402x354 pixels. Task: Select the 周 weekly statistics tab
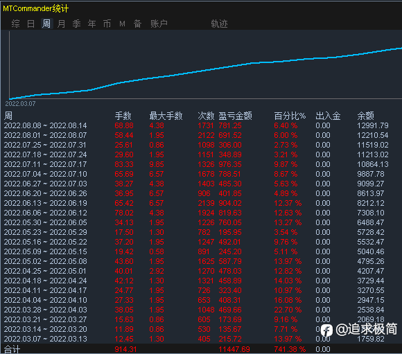46,24
